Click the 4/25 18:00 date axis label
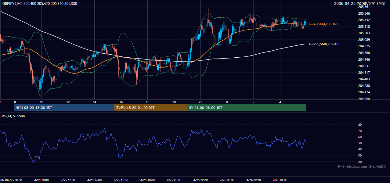The height and width of the screenshot is (183, 390). pyautogui.click(x=147, y=180)
